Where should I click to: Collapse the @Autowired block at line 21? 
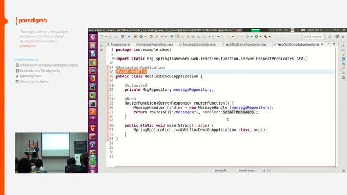(x=114, y=86)
